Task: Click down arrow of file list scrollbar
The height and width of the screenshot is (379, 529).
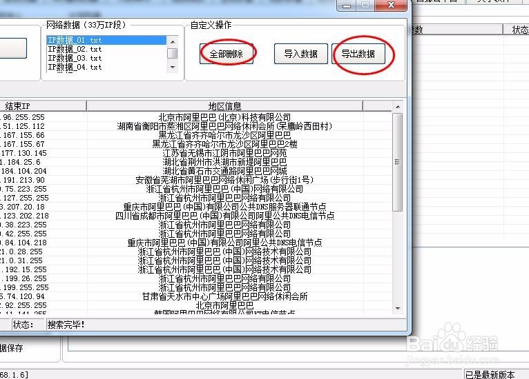Action: [173, 68]
